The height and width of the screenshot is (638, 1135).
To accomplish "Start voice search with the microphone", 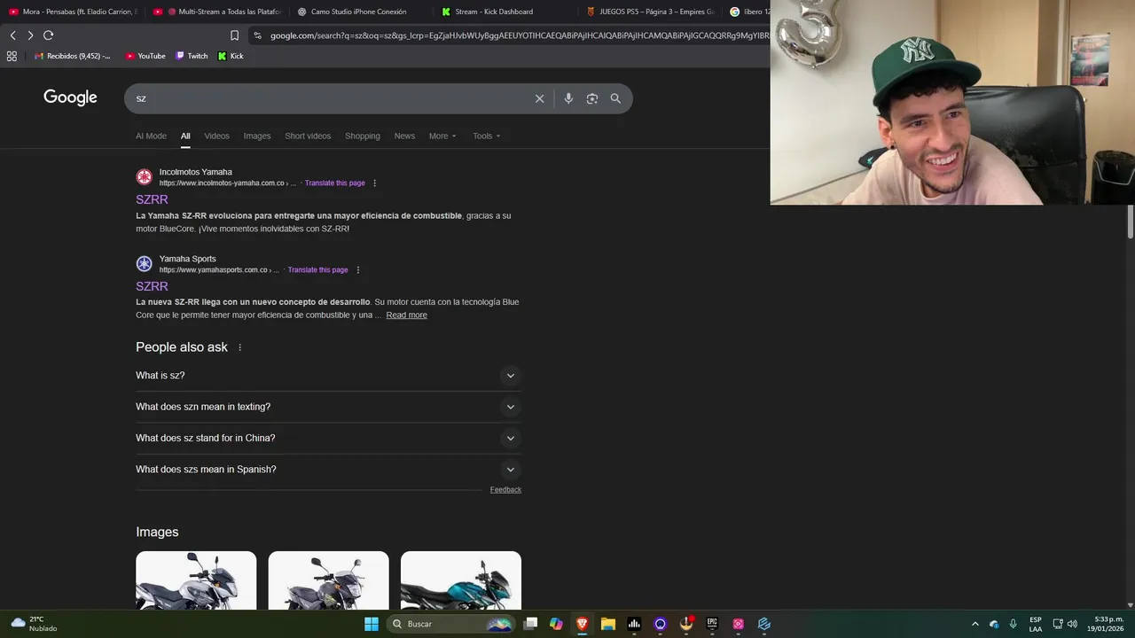I will click(568, 98).
